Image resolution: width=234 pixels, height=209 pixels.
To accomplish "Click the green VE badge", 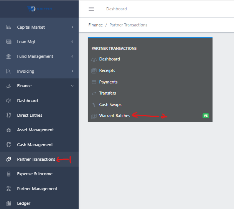I will click(x=206, y=116).
